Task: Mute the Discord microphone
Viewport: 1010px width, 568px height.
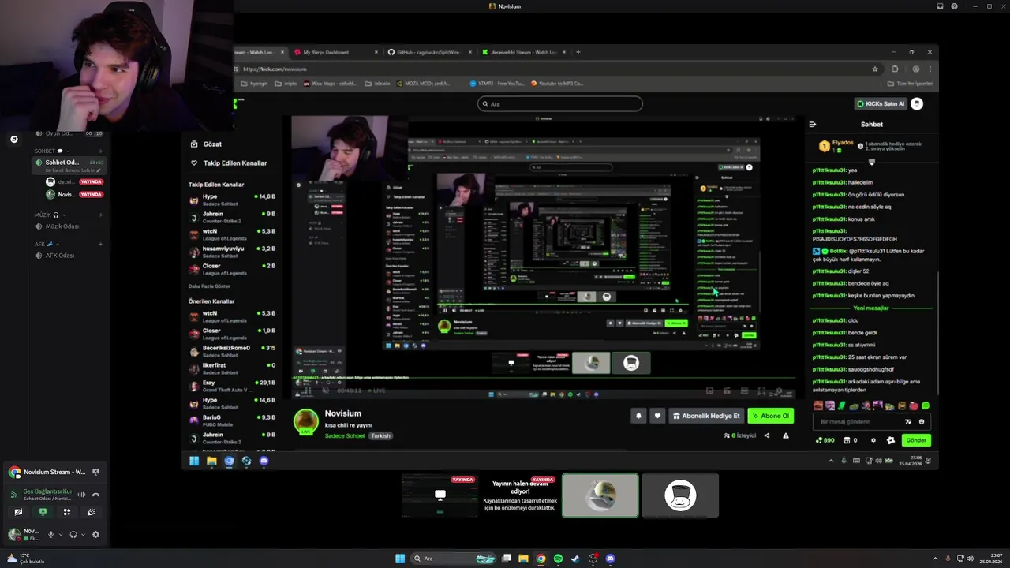Action: tap(50, 534)
